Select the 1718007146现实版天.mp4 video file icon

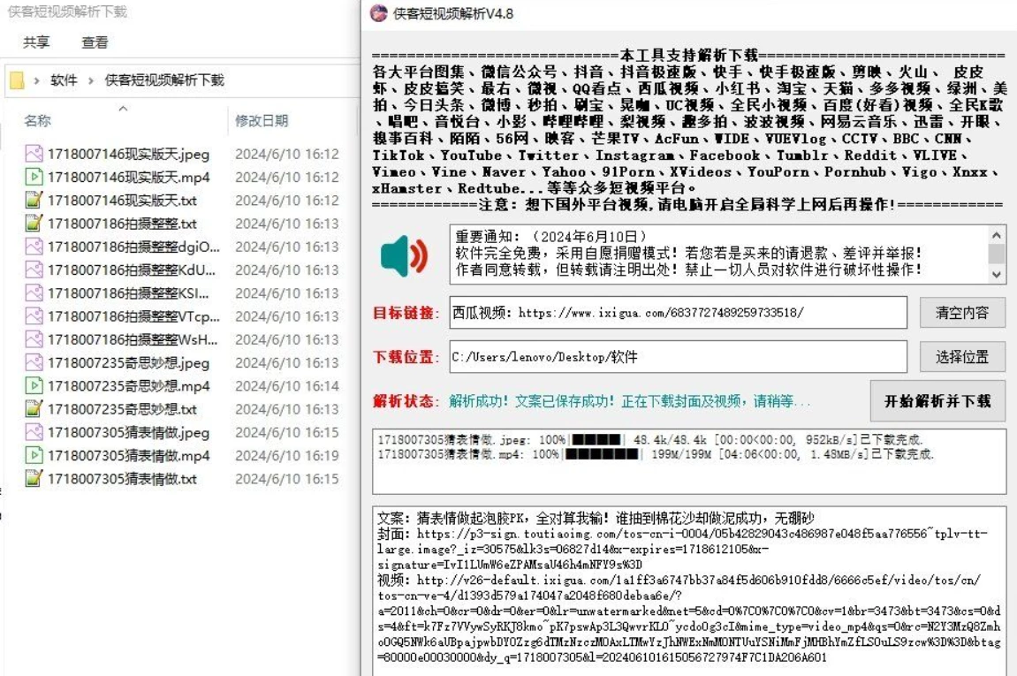pyautogui.click(x=34, y=177)
